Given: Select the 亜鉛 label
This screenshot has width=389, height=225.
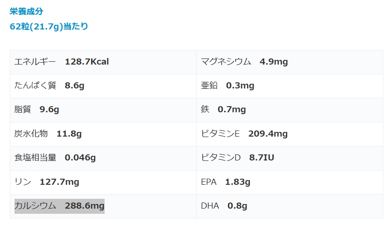Looking at the screenshot, I should coord(209,86).
